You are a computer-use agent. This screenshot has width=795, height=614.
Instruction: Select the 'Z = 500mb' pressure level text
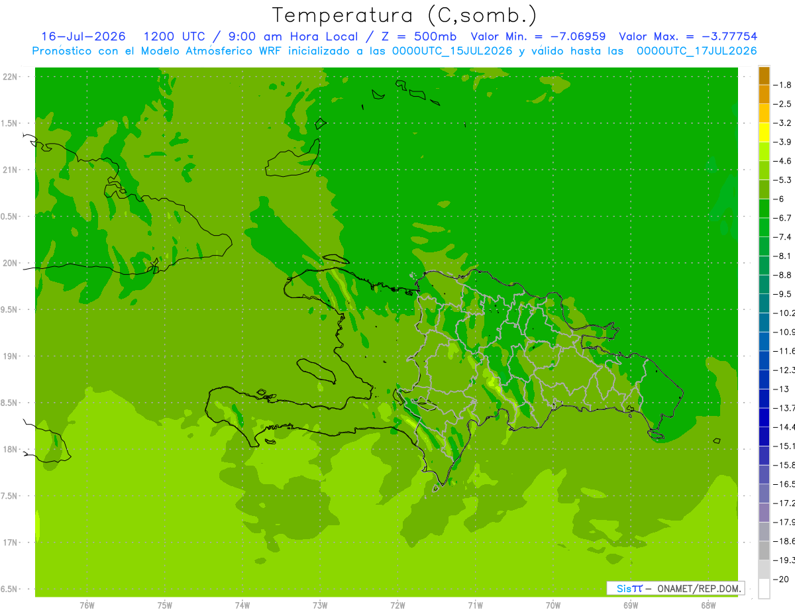click(418, 36)
